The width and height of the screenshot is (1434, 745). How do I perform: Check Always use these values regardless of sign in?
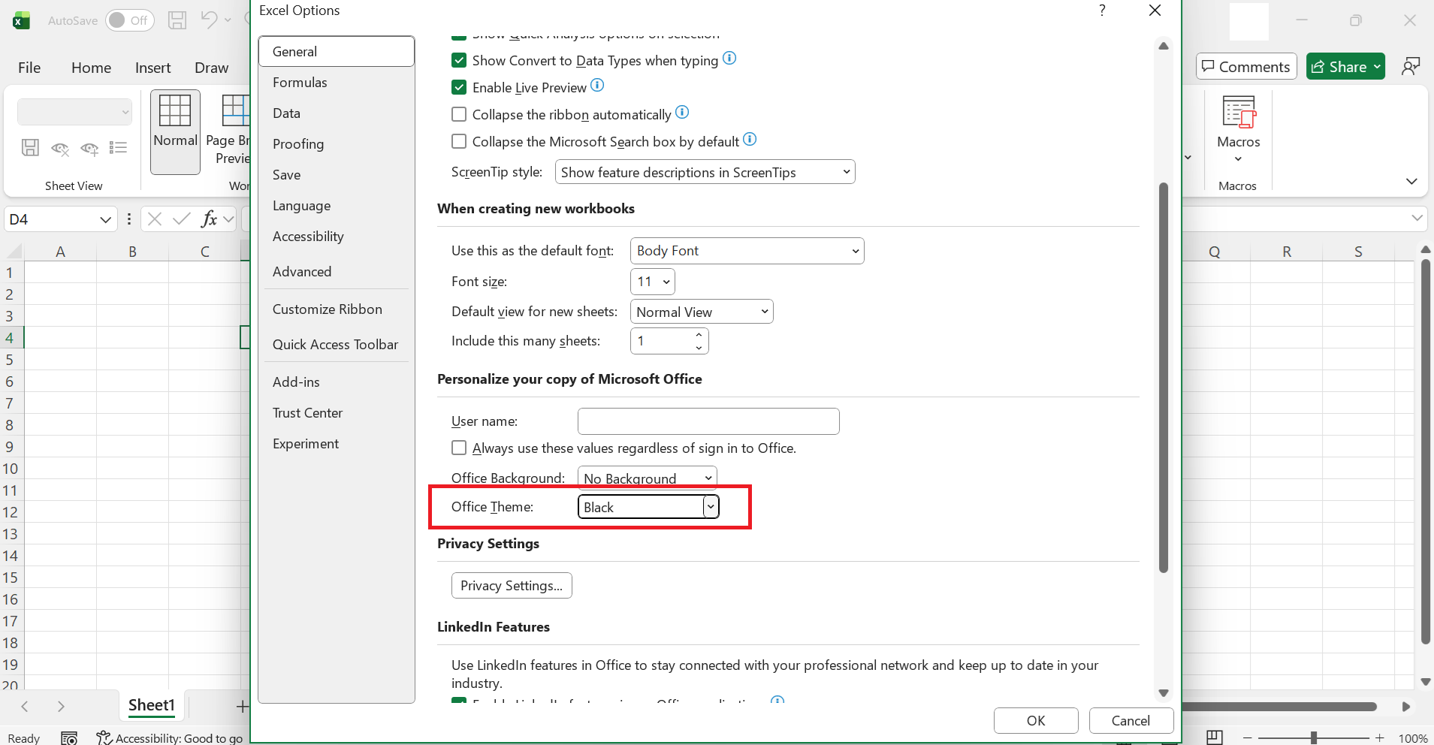point(459,448)
